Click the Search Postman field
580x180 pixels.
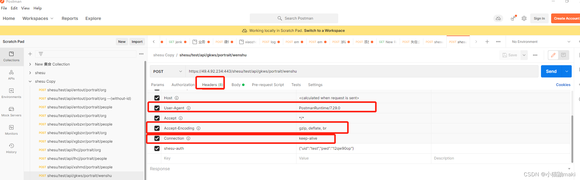coord(294,18)
